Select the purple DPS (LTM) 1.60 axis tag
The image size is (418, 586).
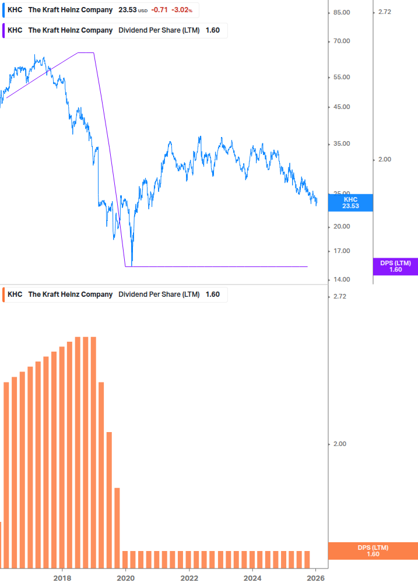pos(395,266)
